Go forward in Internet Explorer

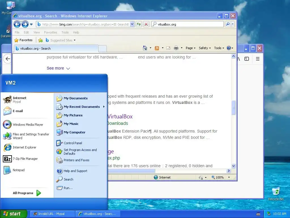[x=25, y=24]
